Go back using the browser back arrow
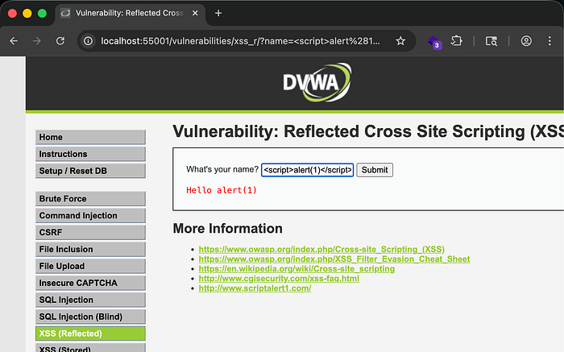The width and height of the screenshot is (564, 352). coord(14,41)
